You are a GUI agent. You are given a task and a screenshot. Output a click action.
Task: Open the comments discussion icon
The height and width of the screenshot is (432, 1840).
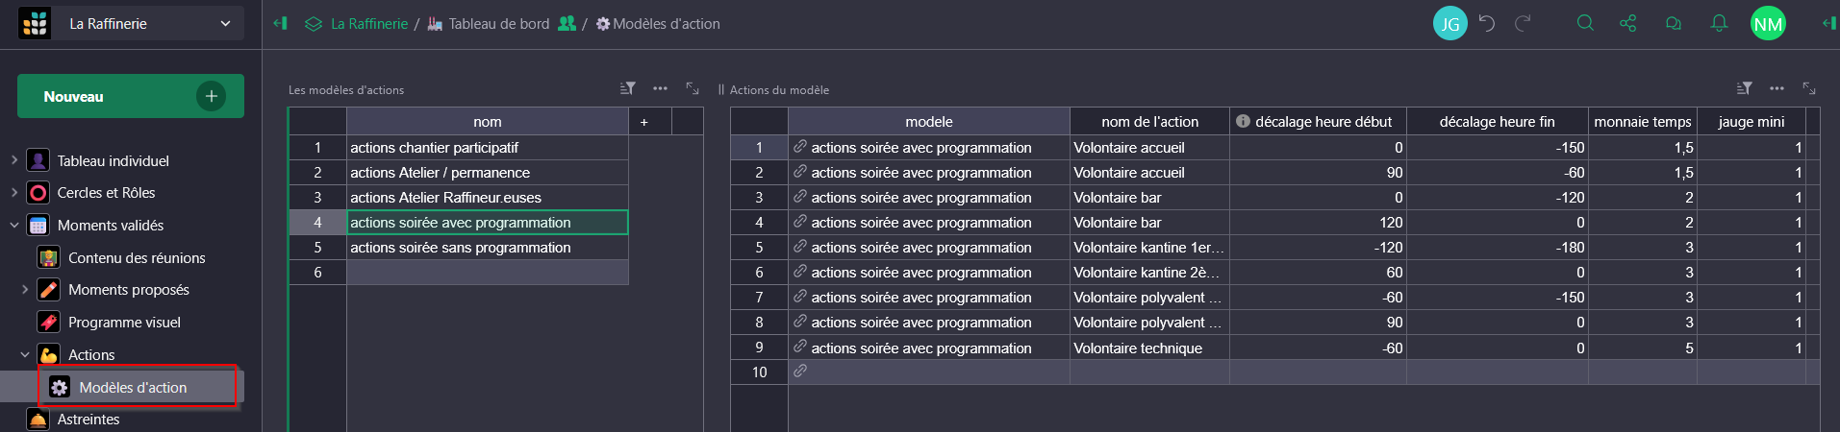(1674, 23)
